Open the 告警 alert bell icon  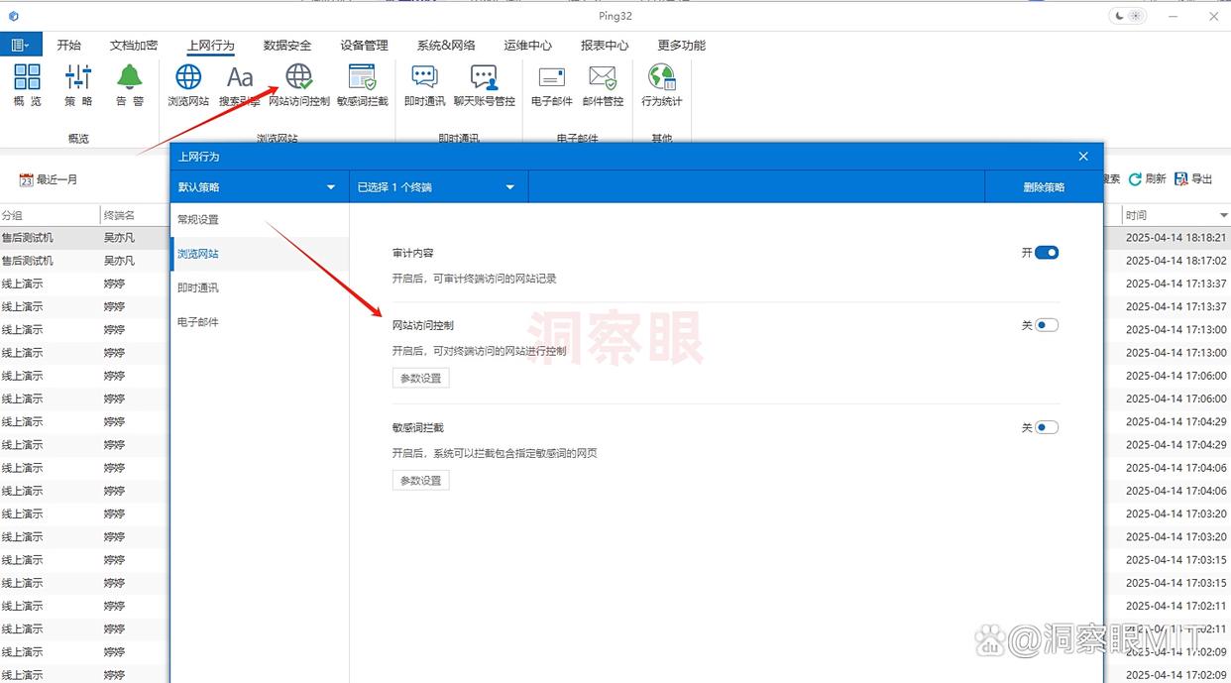[x=130, y=84]
